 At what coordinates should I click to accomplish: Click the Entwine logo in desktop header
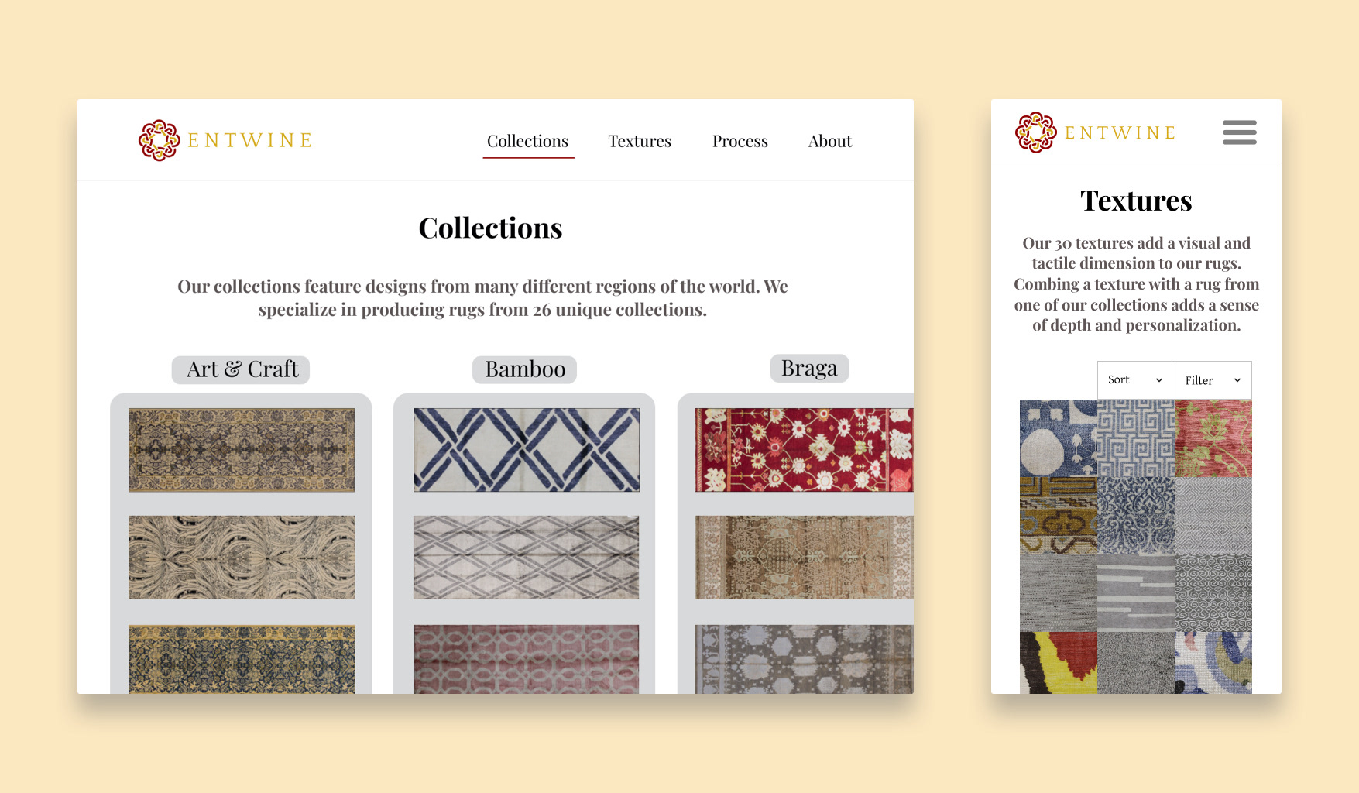225,140
